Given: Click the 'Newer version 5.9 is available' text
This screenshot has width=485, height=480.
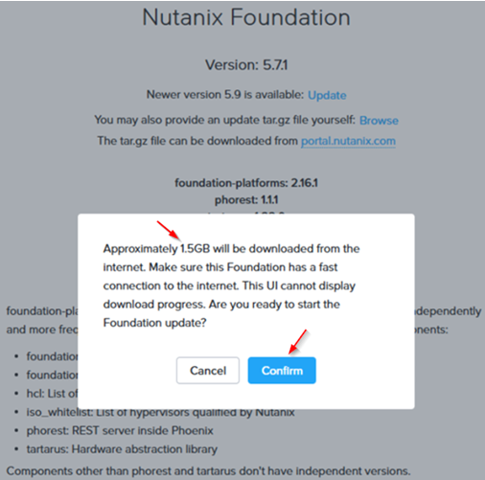Looking at the screenshot, I should click(225, 95).
